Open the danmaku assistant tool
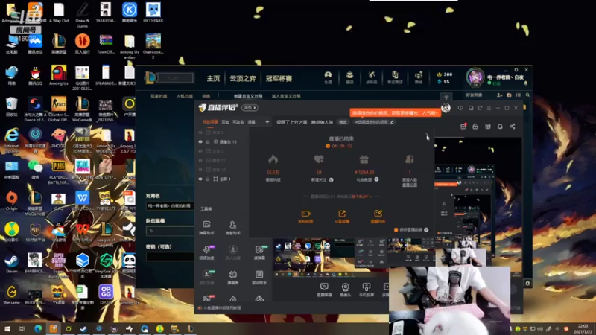 206,228
